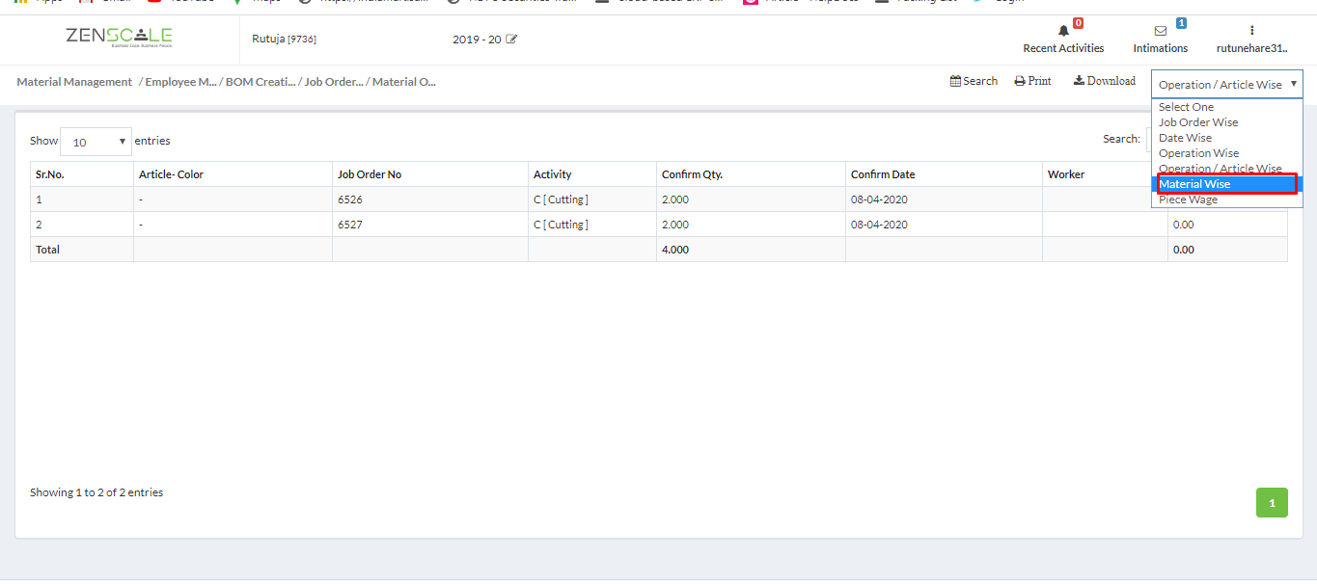The height and width of the screenshot is (584, 1317).
Task: Select job order 6526 cell
Action: [x=430, y=199]
